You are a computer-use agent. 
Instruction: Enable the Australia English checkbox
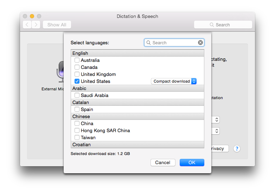(x=77, y=60)
